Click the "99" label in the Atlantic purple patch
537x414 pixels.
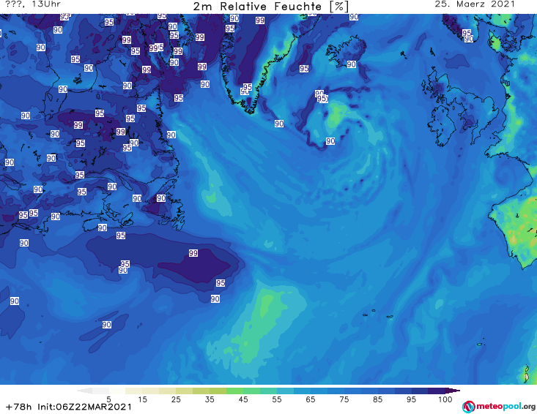point(193,253)
